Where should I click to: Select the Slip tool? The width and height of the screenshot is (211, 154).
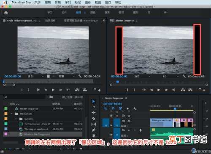pos(93,124)
